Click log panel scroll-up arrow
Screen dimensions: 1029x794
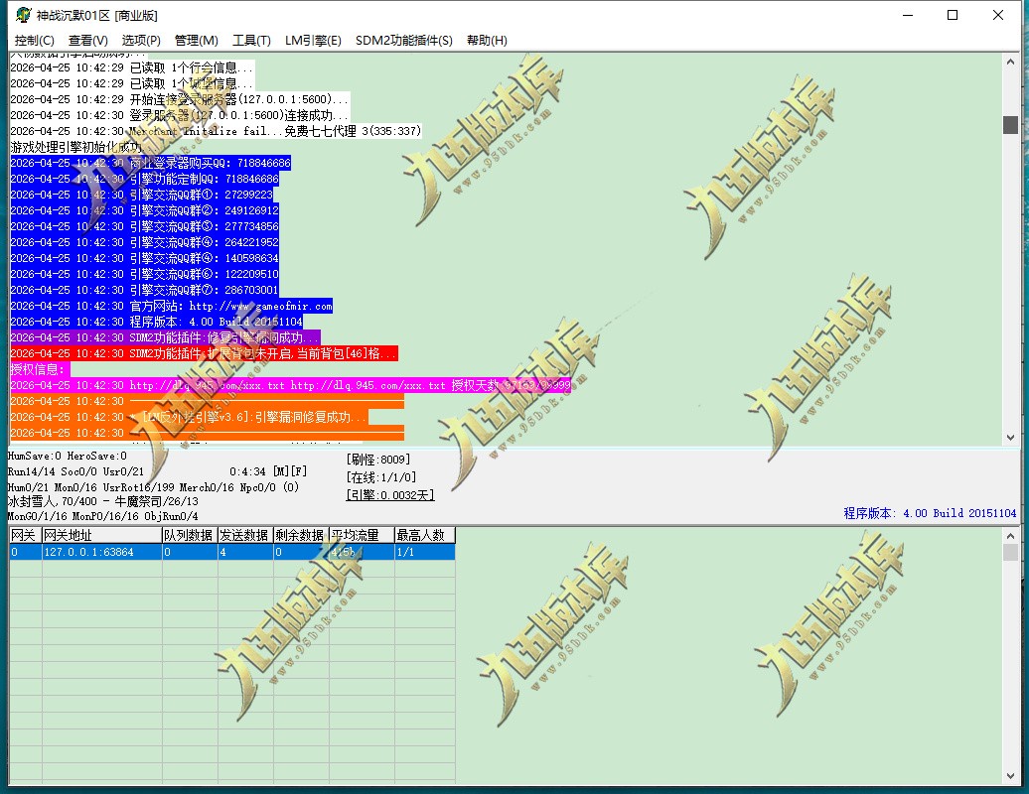point(1010,62)
